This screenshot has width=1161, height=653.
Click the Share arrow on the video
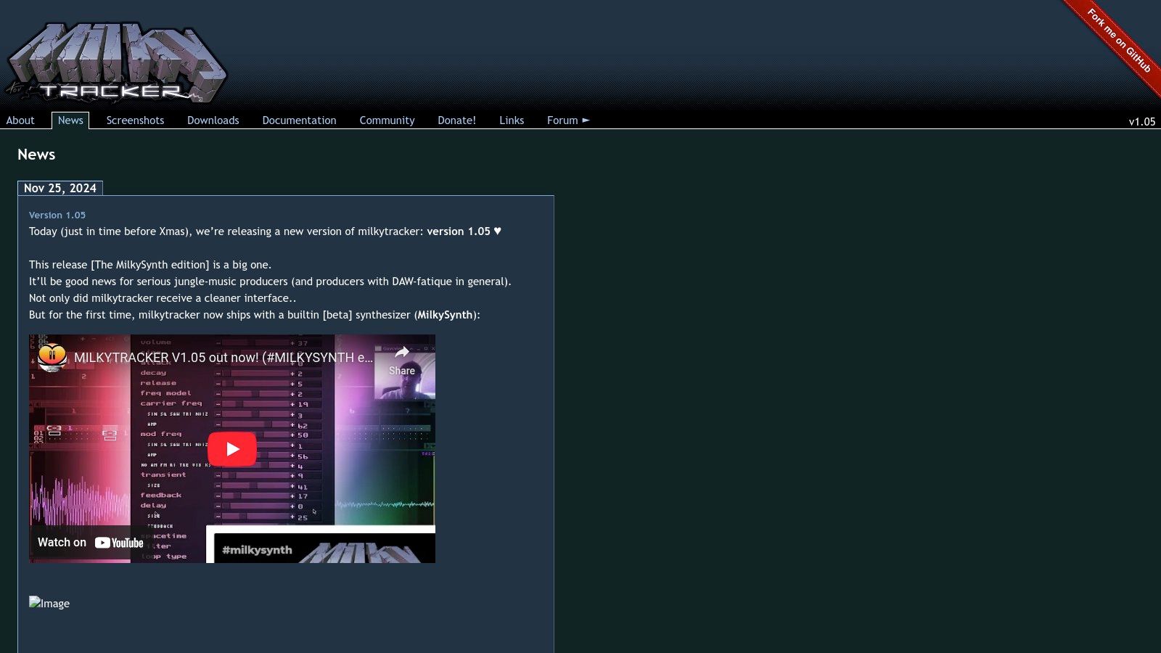pyautogui.click(x=402, y=360)
